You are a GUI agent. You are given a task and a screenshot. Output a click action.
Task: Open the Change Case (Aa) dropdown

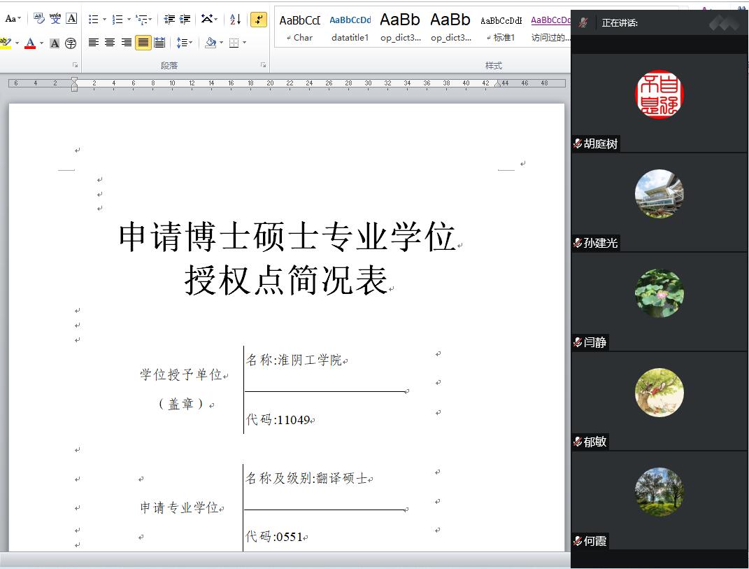[x=13, y=19]
